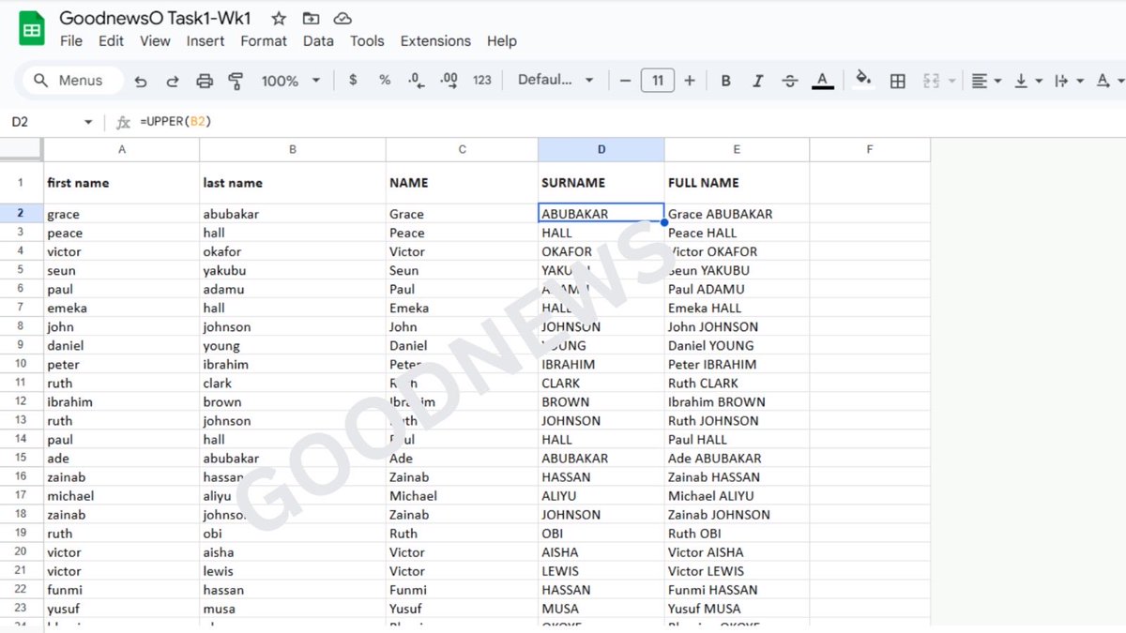Open the 100% zoom dropdown

[291, 81]
